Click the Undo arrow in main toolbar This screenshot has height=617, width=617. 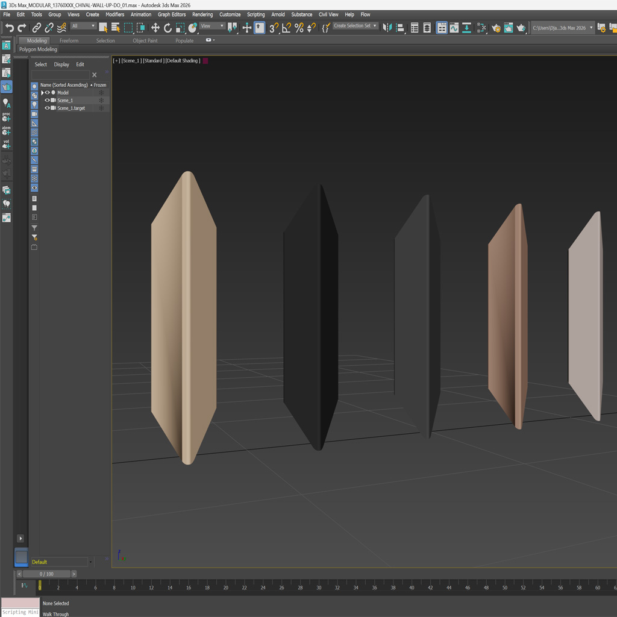(9, 28)
